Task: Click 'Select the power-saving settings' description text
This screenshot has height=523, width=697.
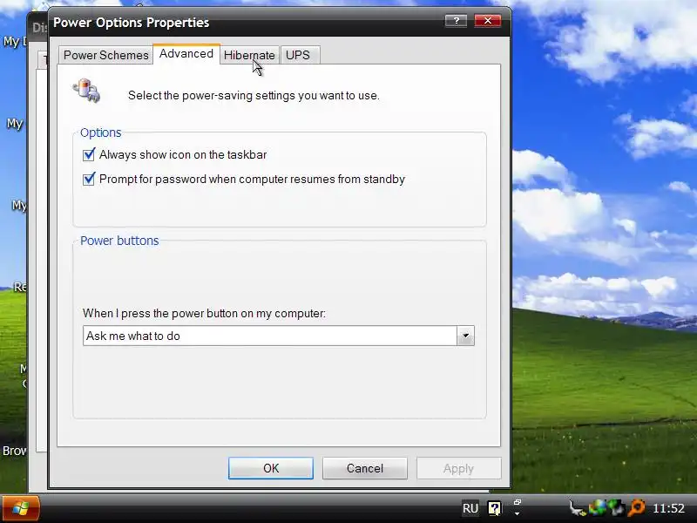Action: tap(254, 96)
